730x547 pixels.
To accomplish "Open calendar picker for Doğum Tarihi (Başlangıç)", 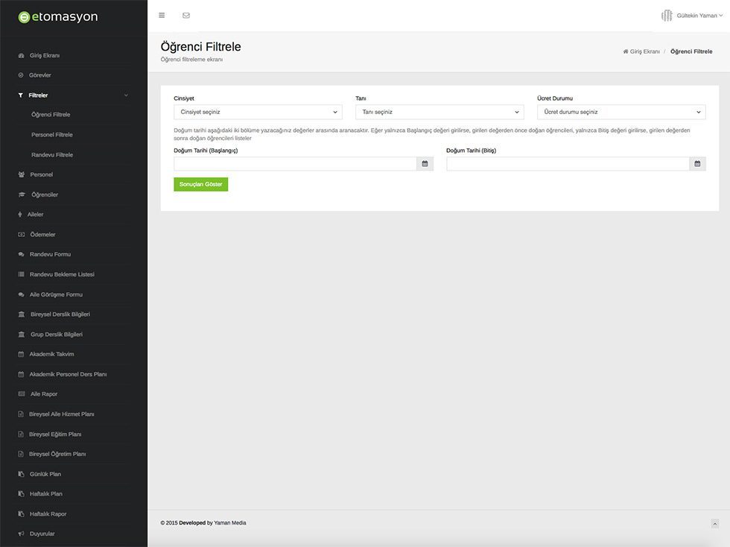I will coord(425,163).
